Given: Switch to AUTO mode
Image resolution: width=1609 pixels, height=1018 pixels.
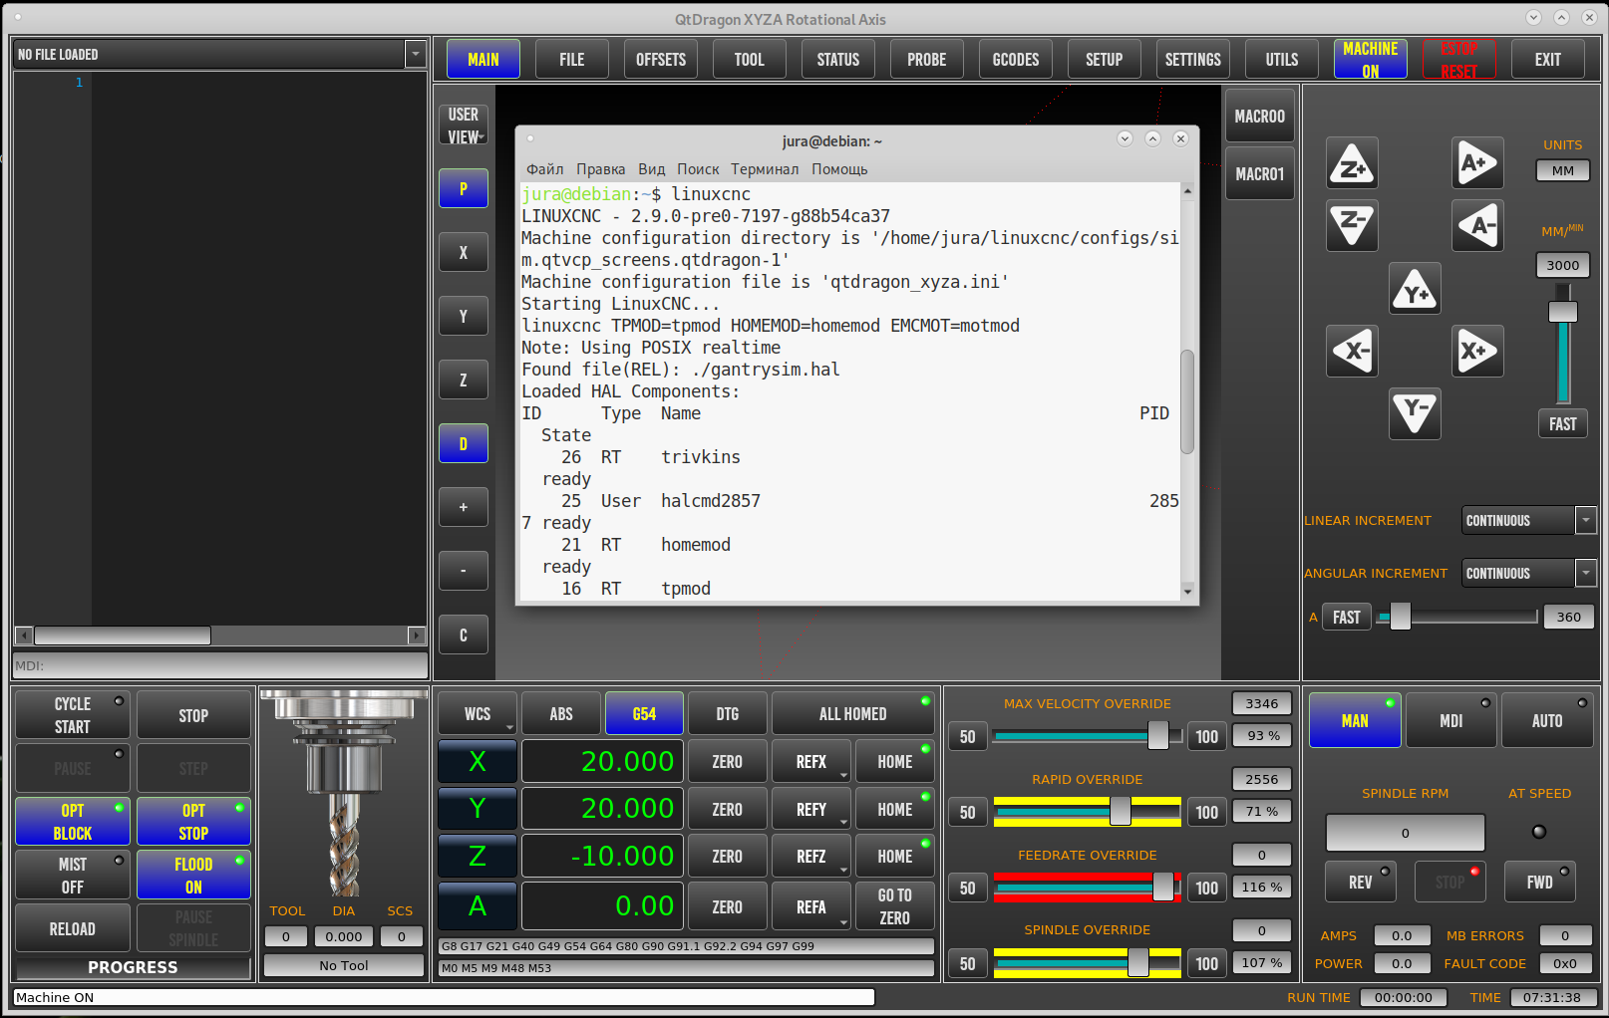Looking at the screenshot, I should 1547,720.
